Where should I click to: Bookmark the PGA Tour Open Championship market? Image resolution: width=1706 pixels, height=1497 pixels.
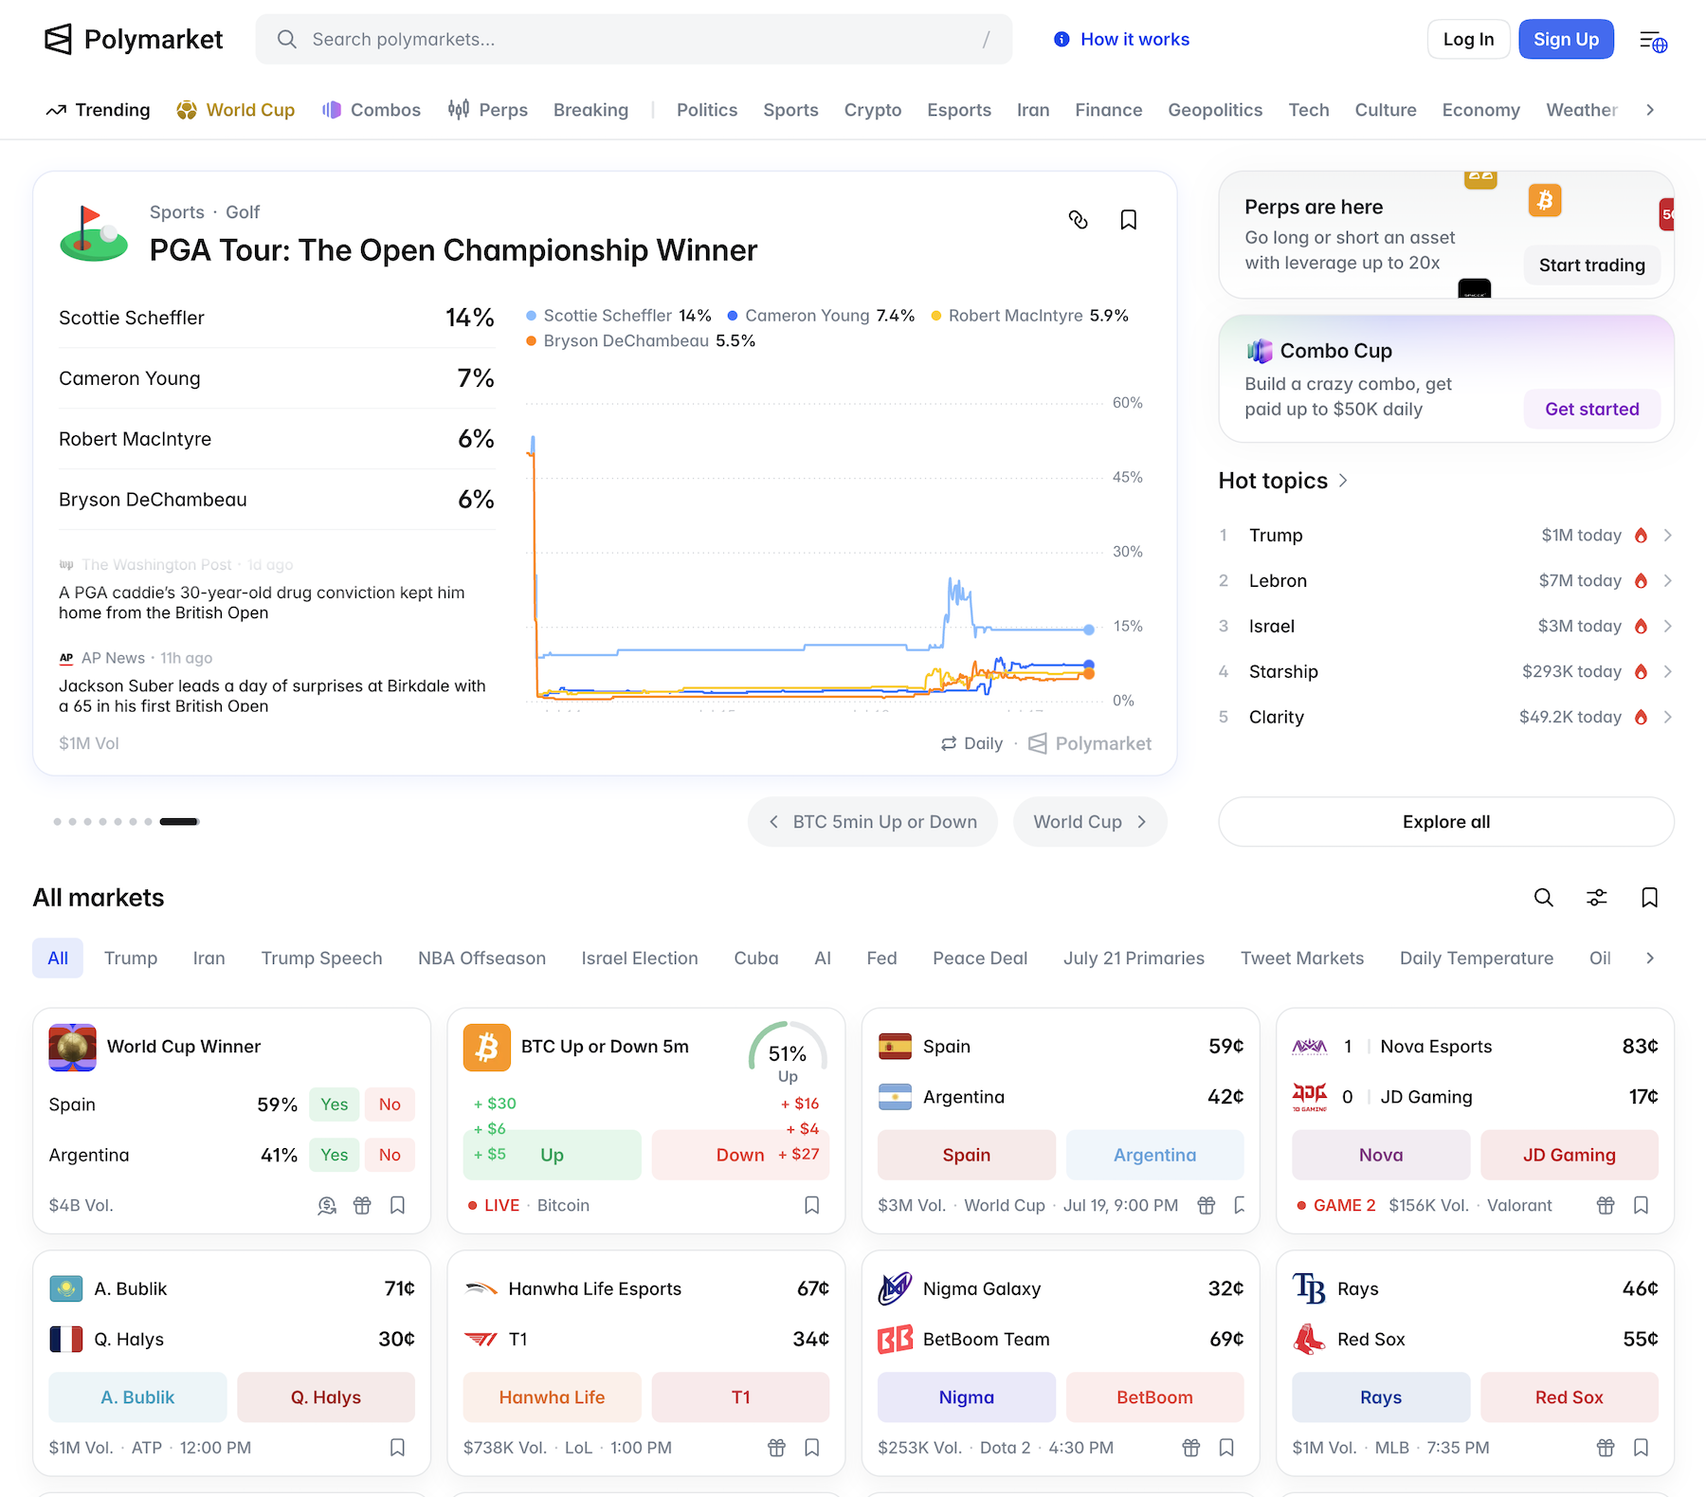pos(1128,220)
